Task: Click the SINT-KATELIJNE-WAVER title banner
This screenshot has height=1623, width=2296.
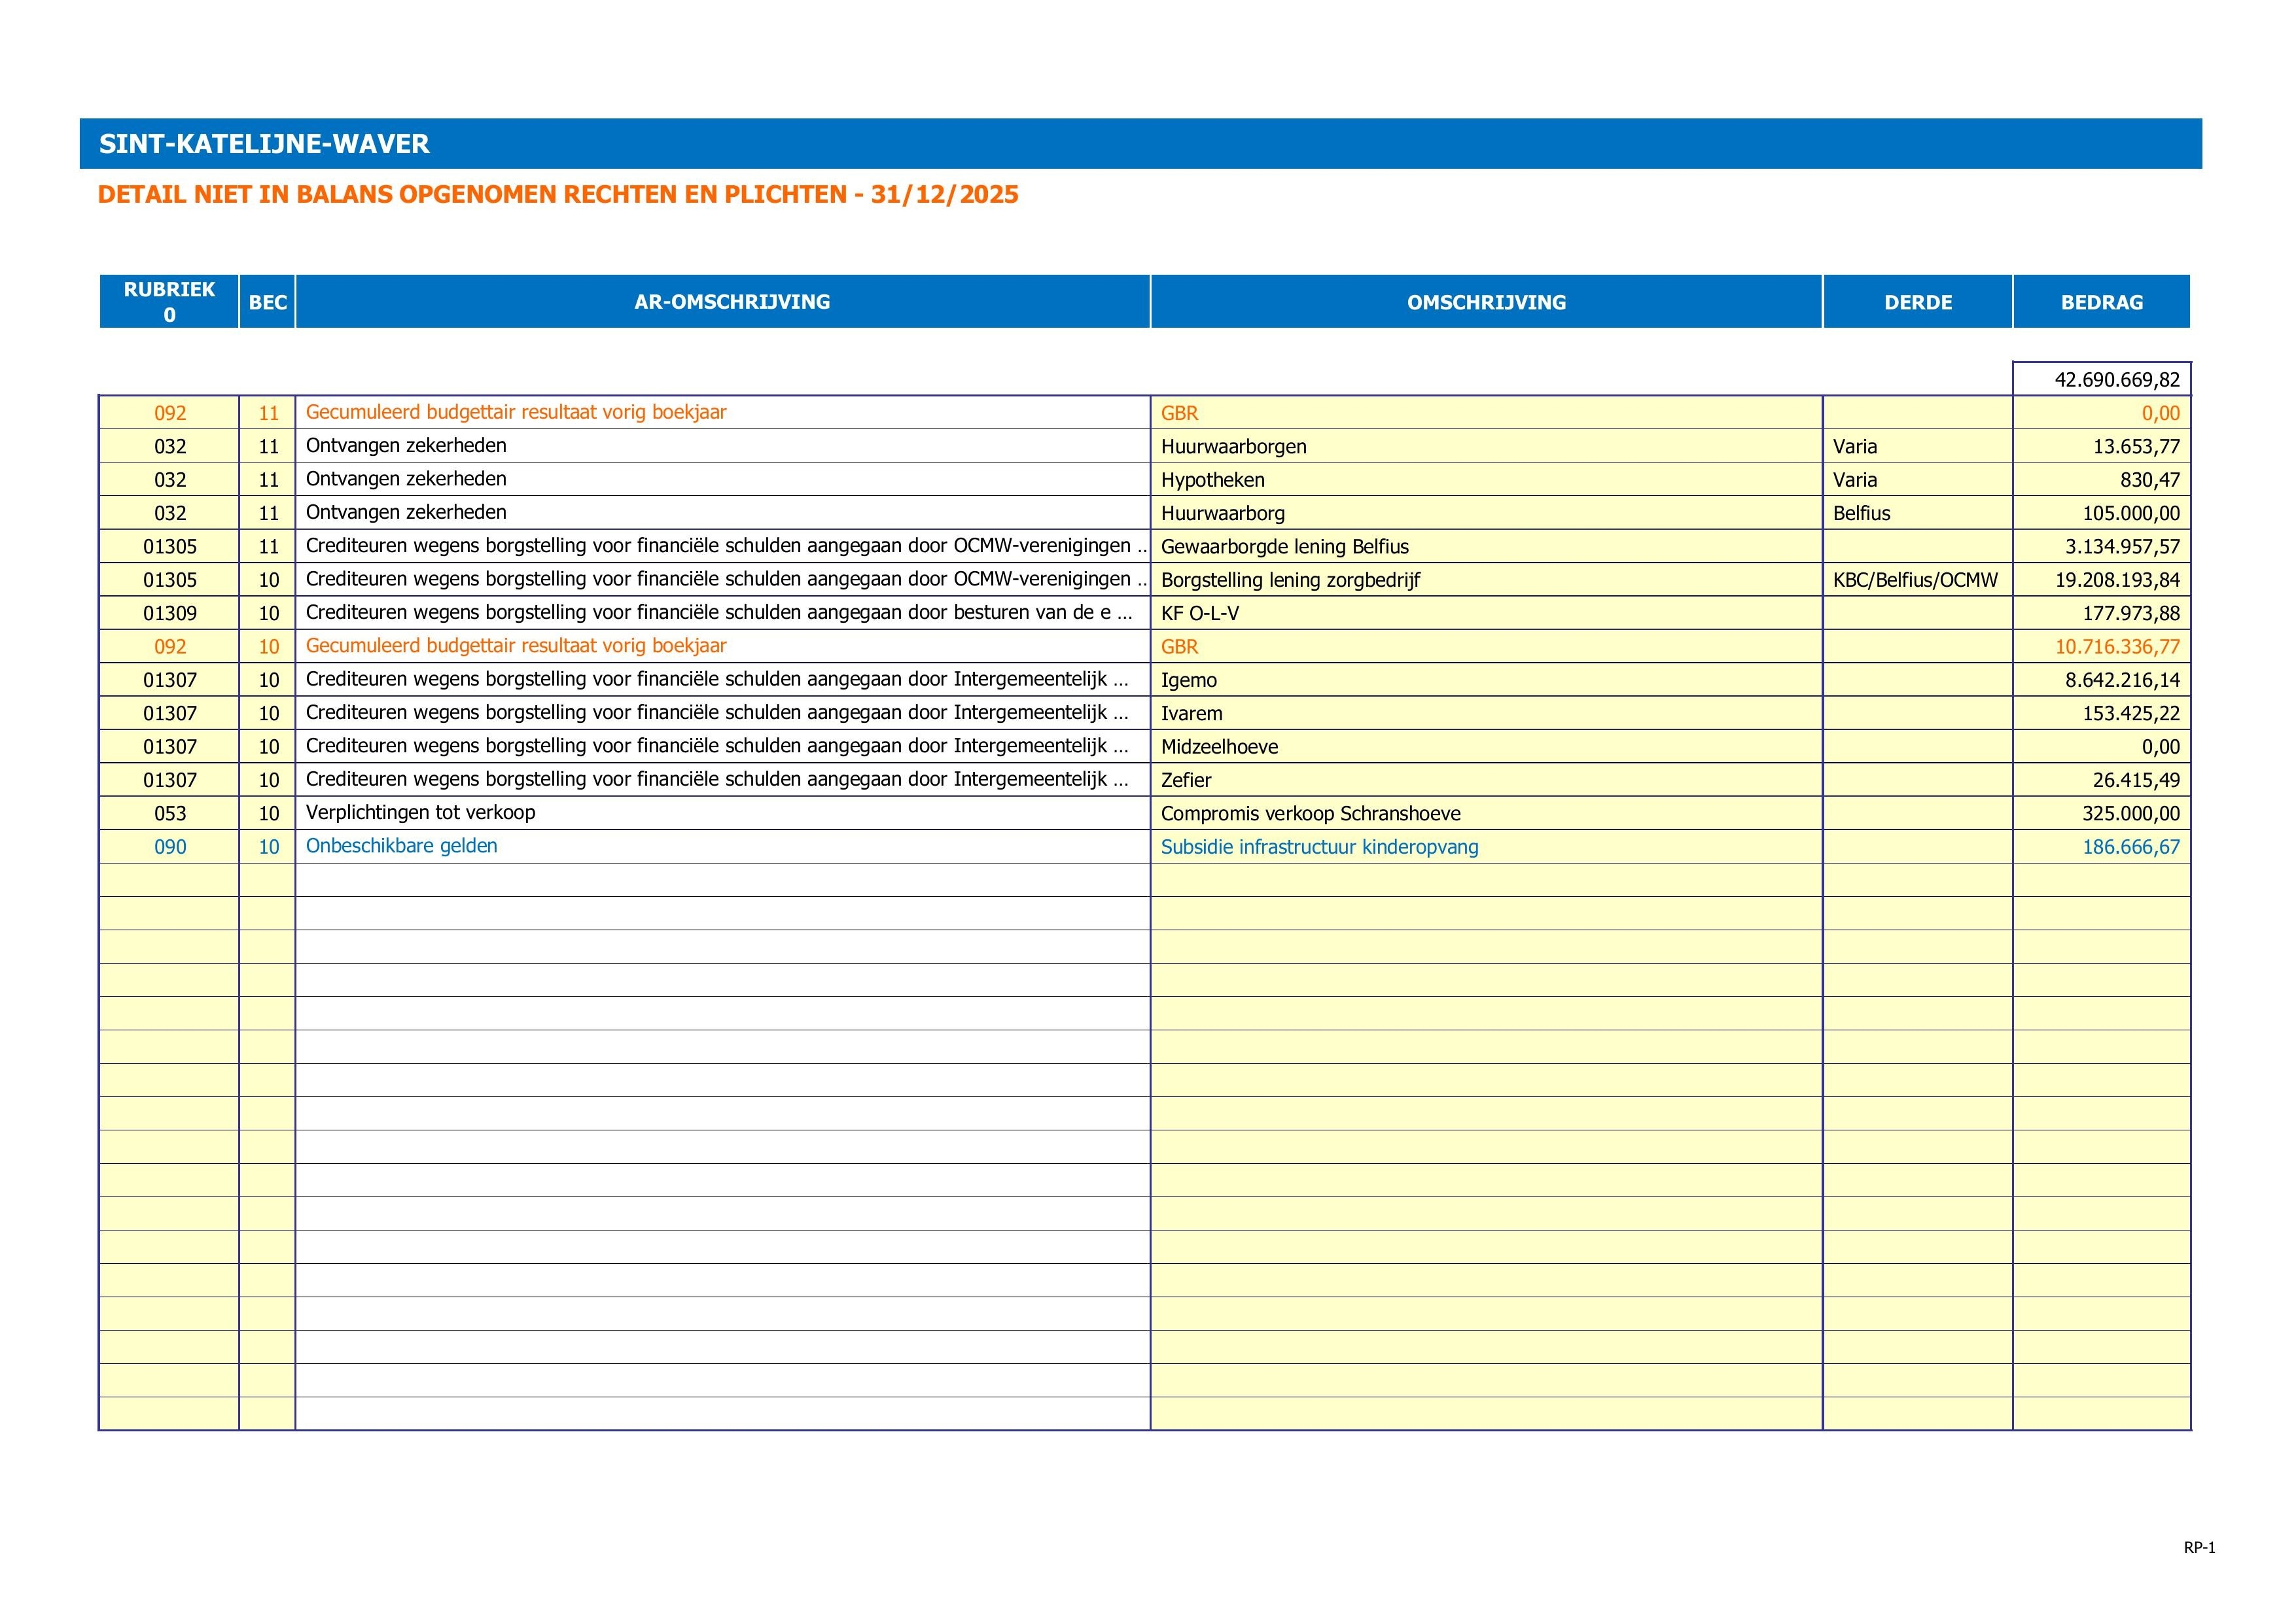Action: 1140,143
